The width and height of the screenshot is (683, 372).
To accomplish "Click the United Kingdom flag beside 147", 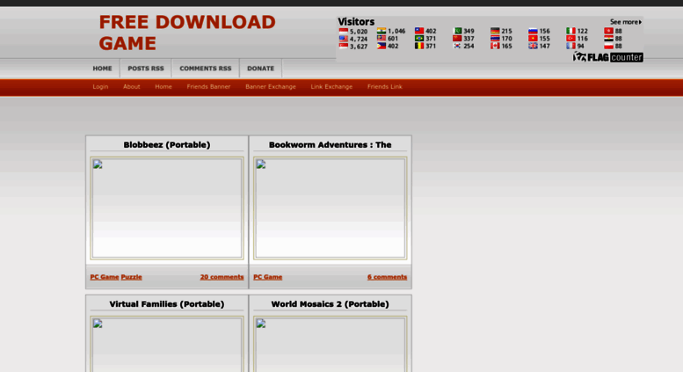I will click(533, 46).
